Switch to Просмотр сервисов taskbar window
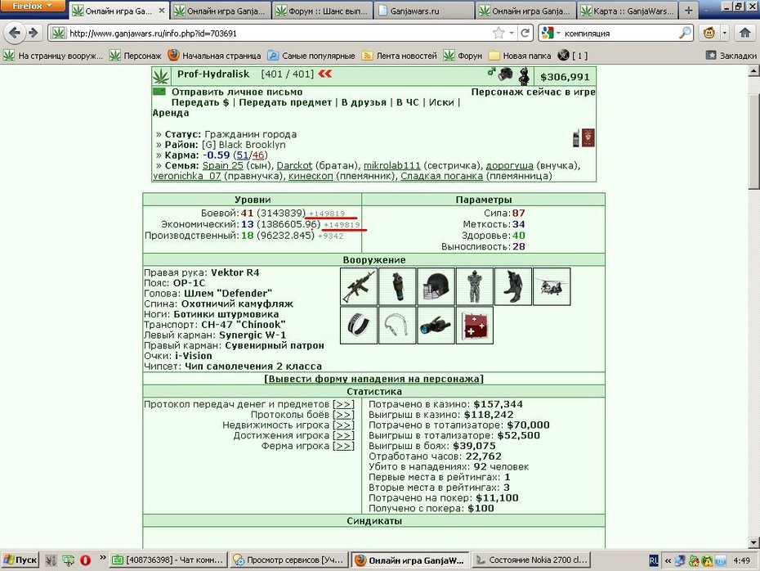Screen dimensions: 760x571 coord(288,560)
